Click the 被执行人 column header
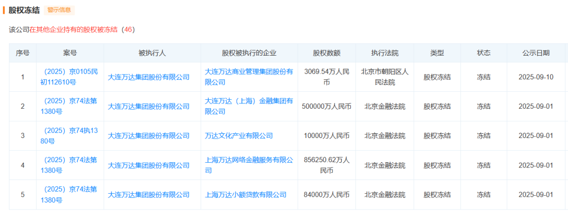This screenshot has height=211, width=568. [152, 52]
